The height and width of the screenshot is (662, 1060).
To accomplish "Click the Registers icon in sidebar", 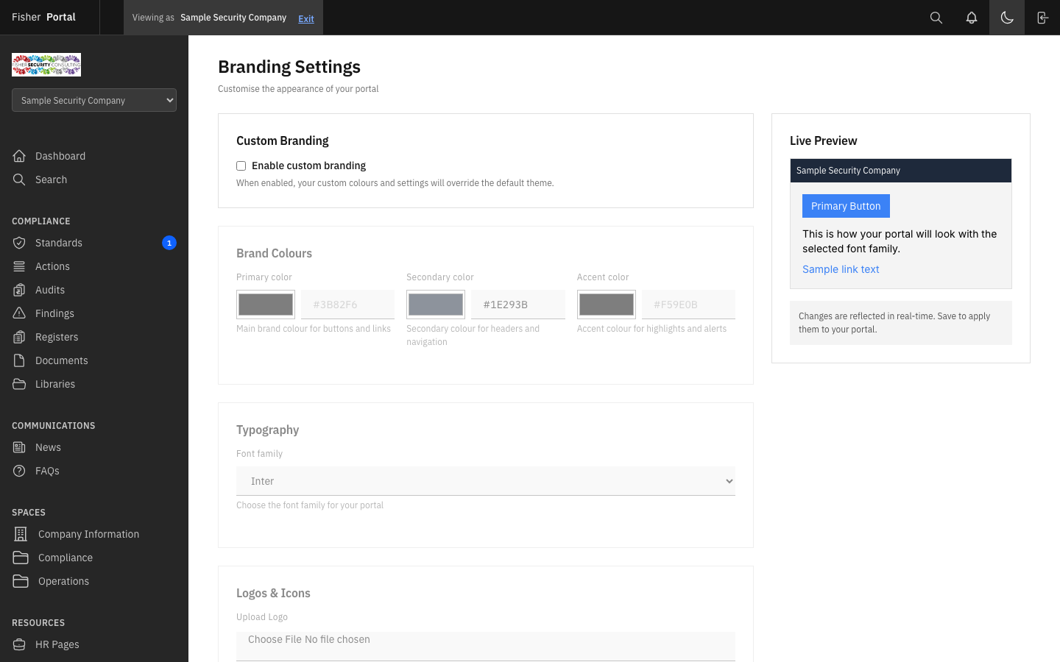I will point(20,336).
